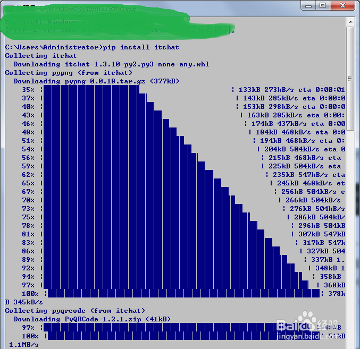
Task: Click the '143kB 285kB/s' download status
Action: click(x=271, y=98)
